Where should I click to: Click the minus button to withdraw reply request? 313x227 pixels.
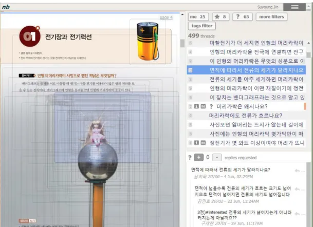pyautogui.click(x=217, y=157)
